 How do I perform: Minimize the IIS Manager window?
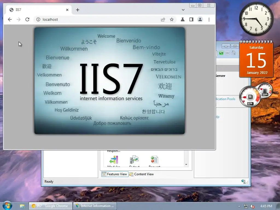click(226, 46)
